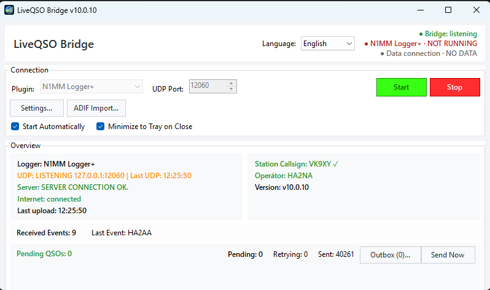The height and width of the screenshot is (290, 490).
Task: Click the Internet: connected line
Action: (49, 199)
